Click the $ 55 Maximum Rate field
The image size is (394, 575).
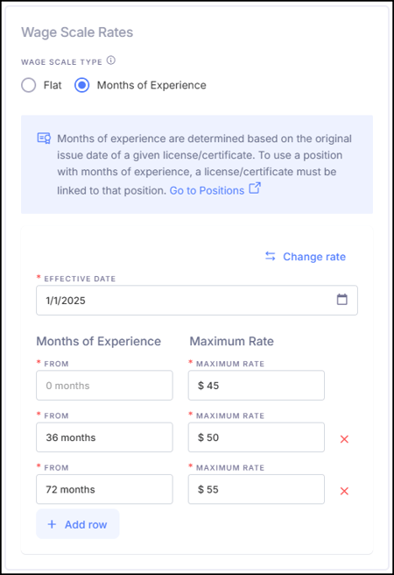tap(257, 490)
